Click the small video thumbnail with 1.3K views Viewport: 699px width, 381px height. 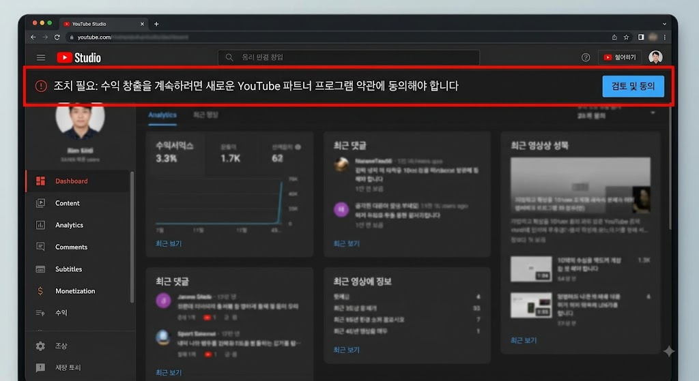pos(531,269)
